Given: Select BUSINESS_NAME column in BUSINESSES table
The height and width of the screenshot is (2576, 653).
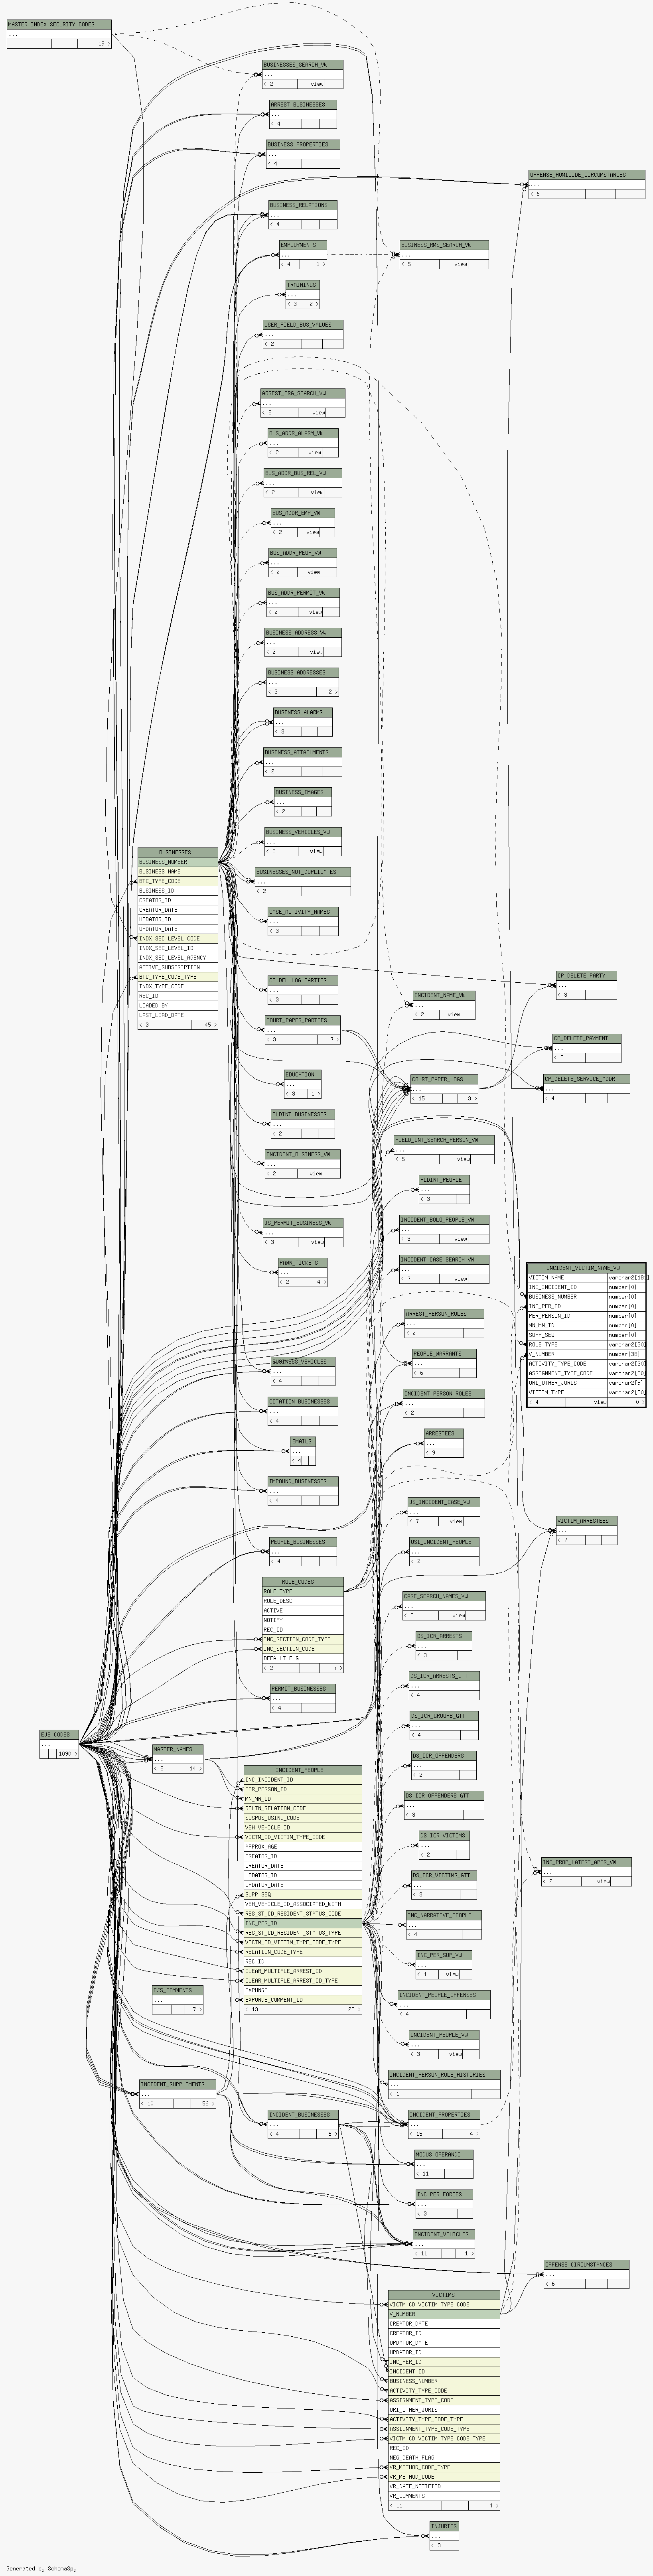Looking at the screenshot, I should click(x=177, y=872).
